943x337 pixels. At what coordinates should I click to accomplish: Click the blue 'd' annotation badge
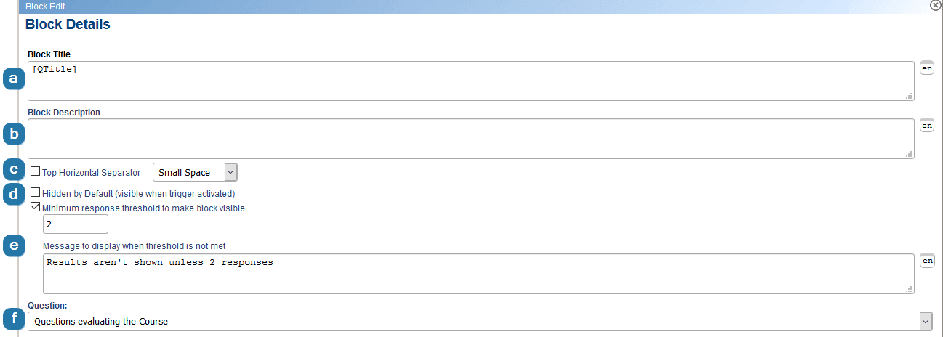[12, 195]
